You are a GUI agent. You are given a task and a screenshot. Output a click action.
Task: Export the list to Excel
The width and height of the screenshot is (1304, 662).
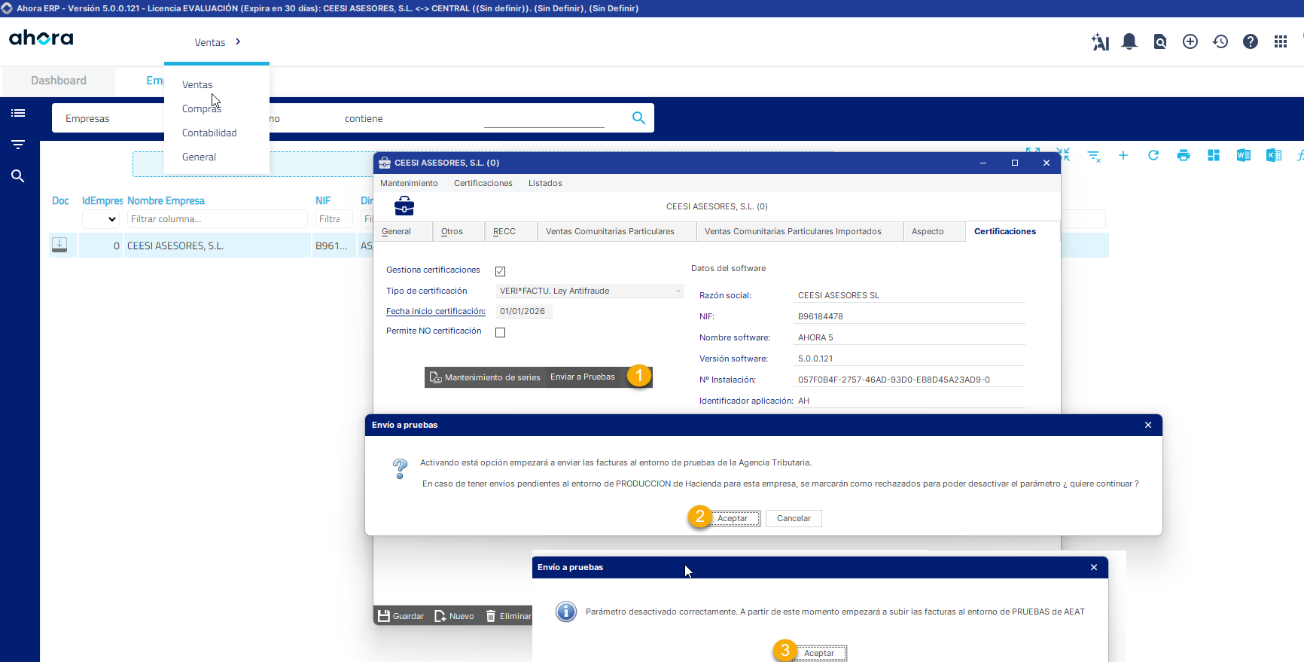pos(1274,155)
